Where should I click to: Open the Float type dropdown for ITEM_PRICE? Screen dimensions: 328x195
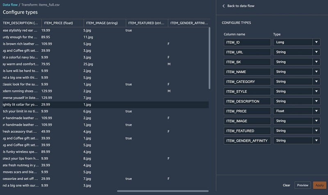(296, 111)
